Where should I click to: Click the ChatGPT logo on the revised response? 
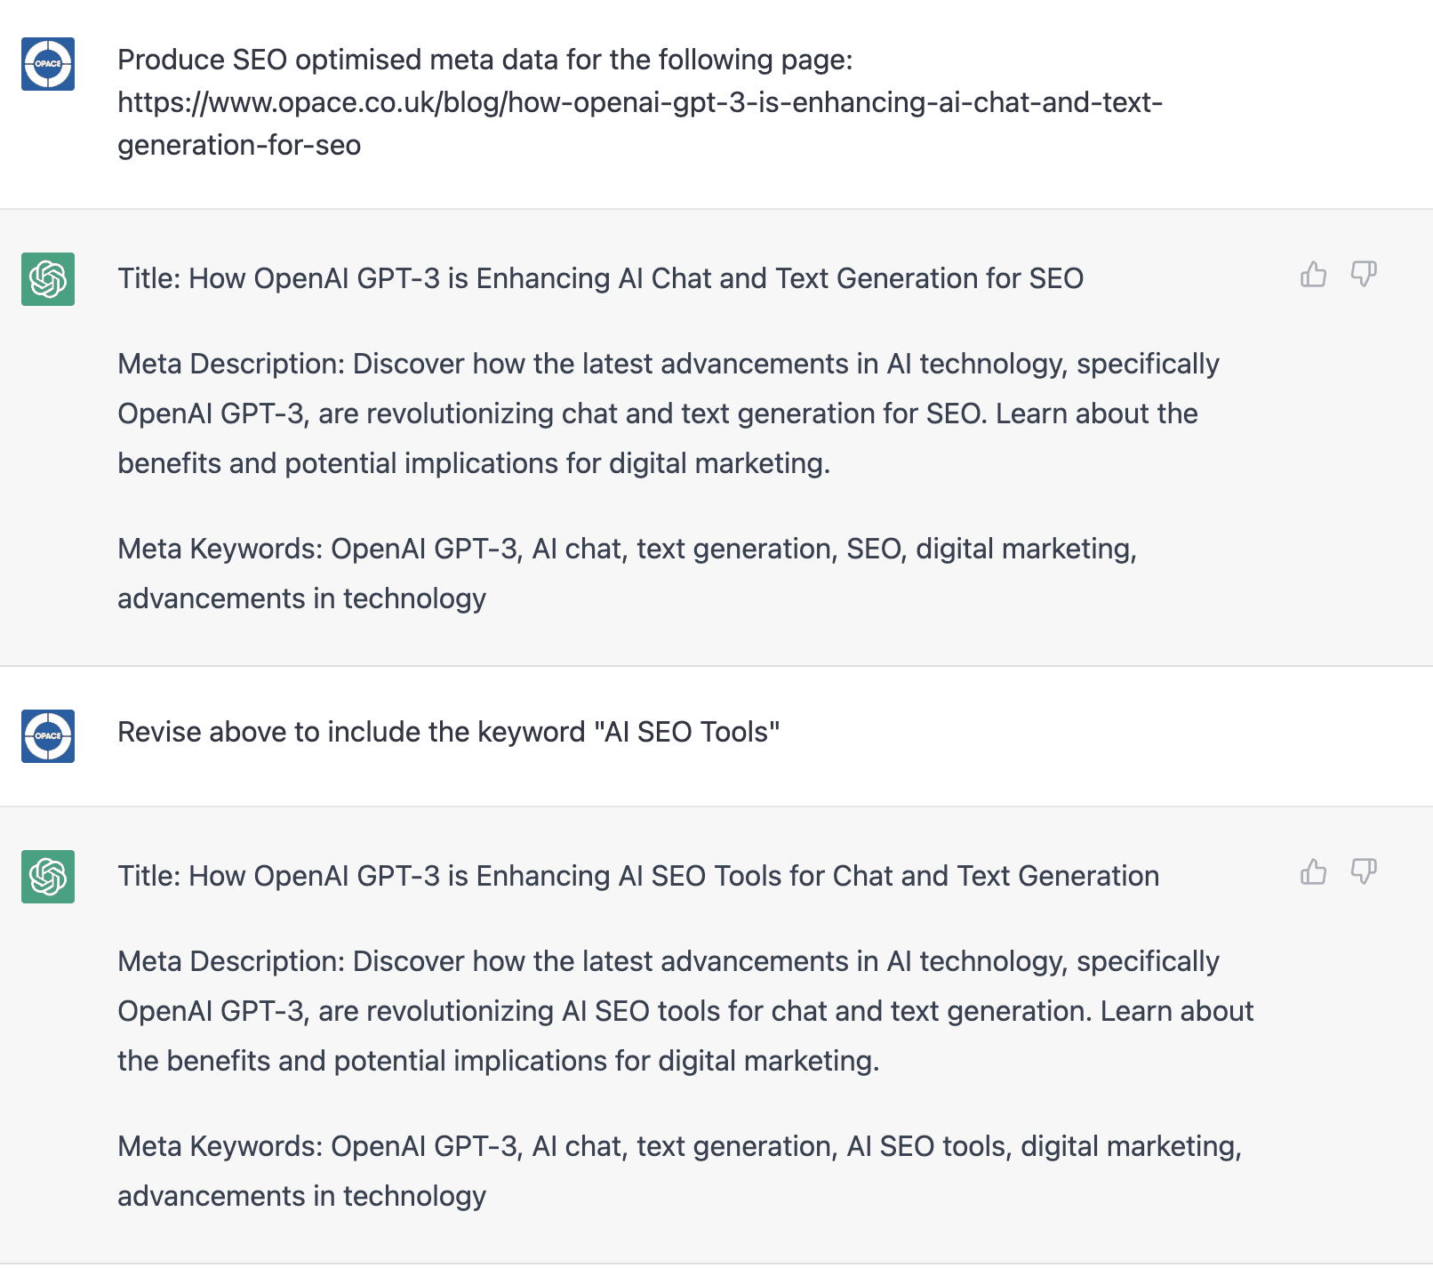pyautogui.click(x=48, y=877)
